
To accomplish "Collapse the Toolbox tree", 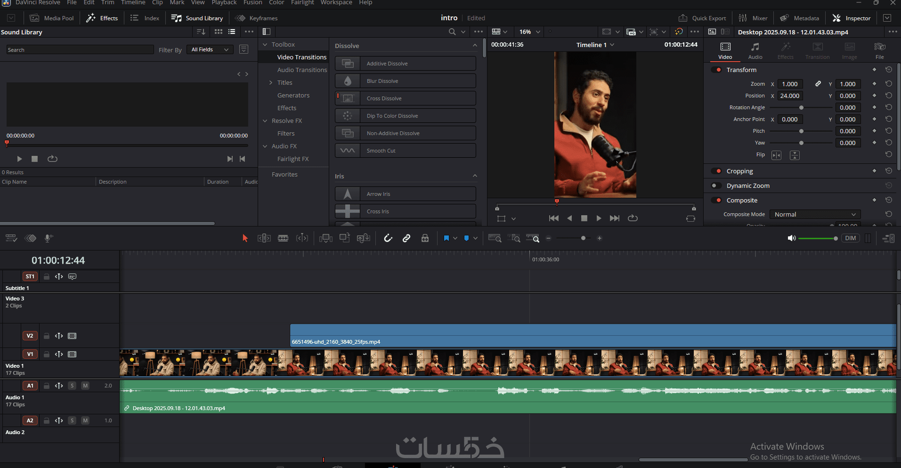I will click(x=265, y=44).
